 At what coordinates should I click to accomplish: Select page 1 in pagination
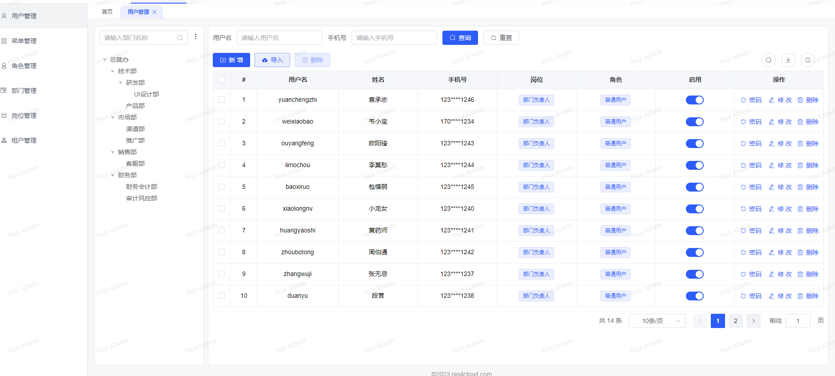click(x=717, y=321)
